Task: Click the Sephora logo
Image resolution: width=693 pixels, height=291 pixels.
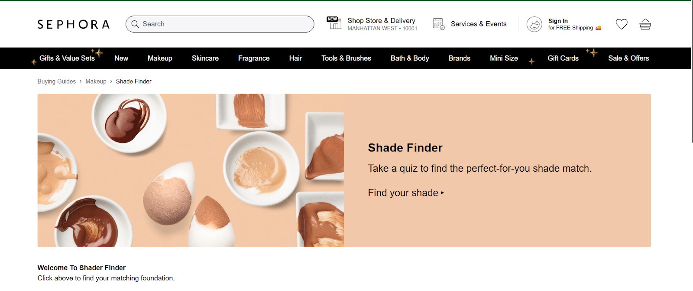Action: tap(73, 24)
